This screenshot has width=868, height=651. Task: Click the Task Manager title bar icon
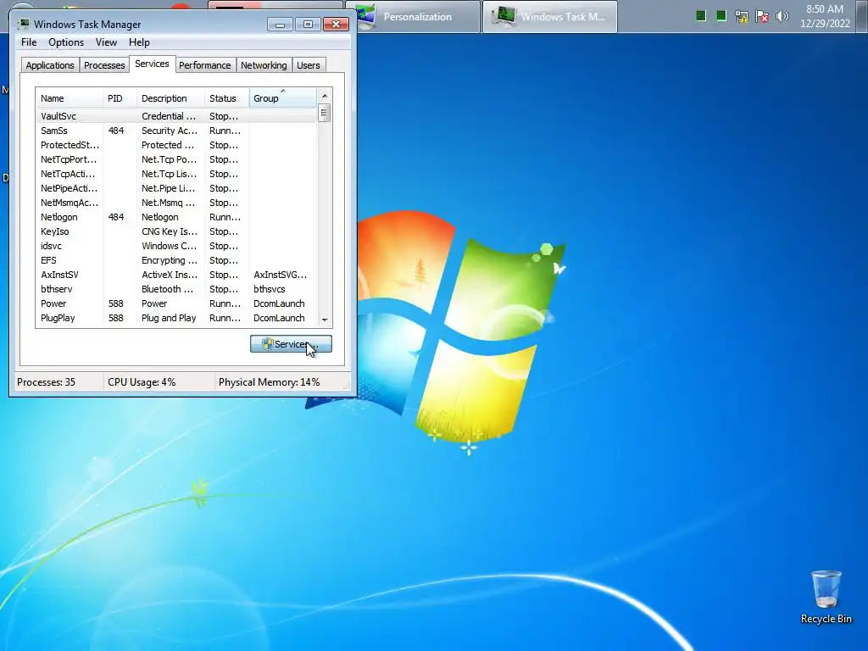click(23, 24)
